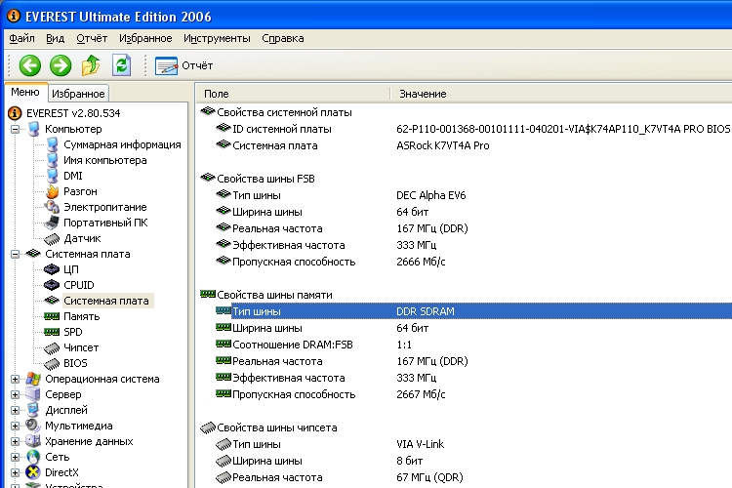Open the Файл menu
The height and width of the screenshot is (488, 732).
point(21,38)
